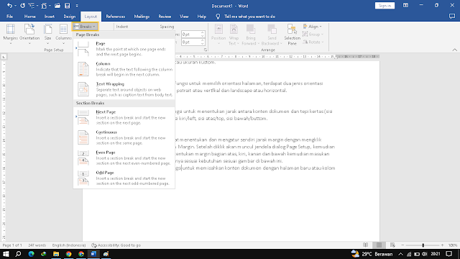This screenshot has width=460, height=259.
Task: Switch to the References tab
Action: [x=115, y=17]
